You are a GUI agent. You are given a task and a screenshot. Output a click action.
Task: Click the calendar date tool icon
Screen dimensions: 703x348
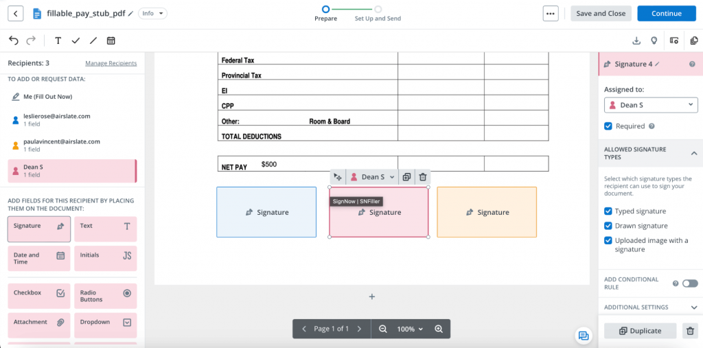pyautogui.click(x=111, y=40)
